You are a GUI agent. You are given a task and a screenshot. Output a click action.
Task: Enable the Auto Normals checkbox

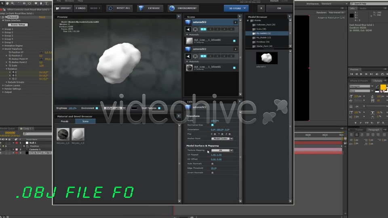point(212,163)
